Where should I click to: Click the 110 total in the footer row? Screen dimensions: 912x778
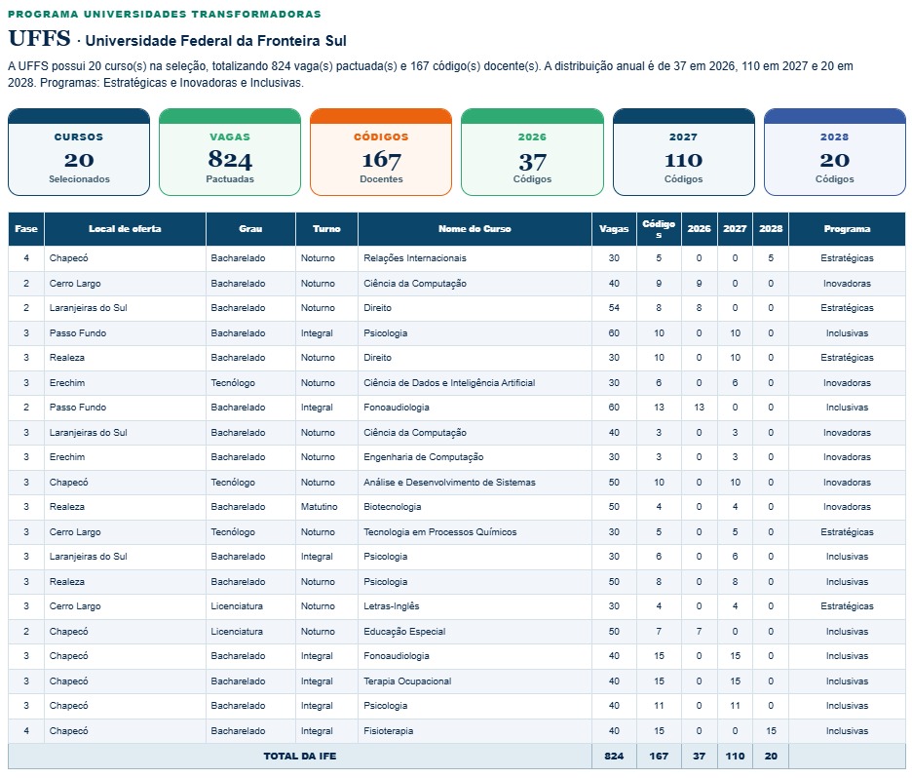[736, 756]
